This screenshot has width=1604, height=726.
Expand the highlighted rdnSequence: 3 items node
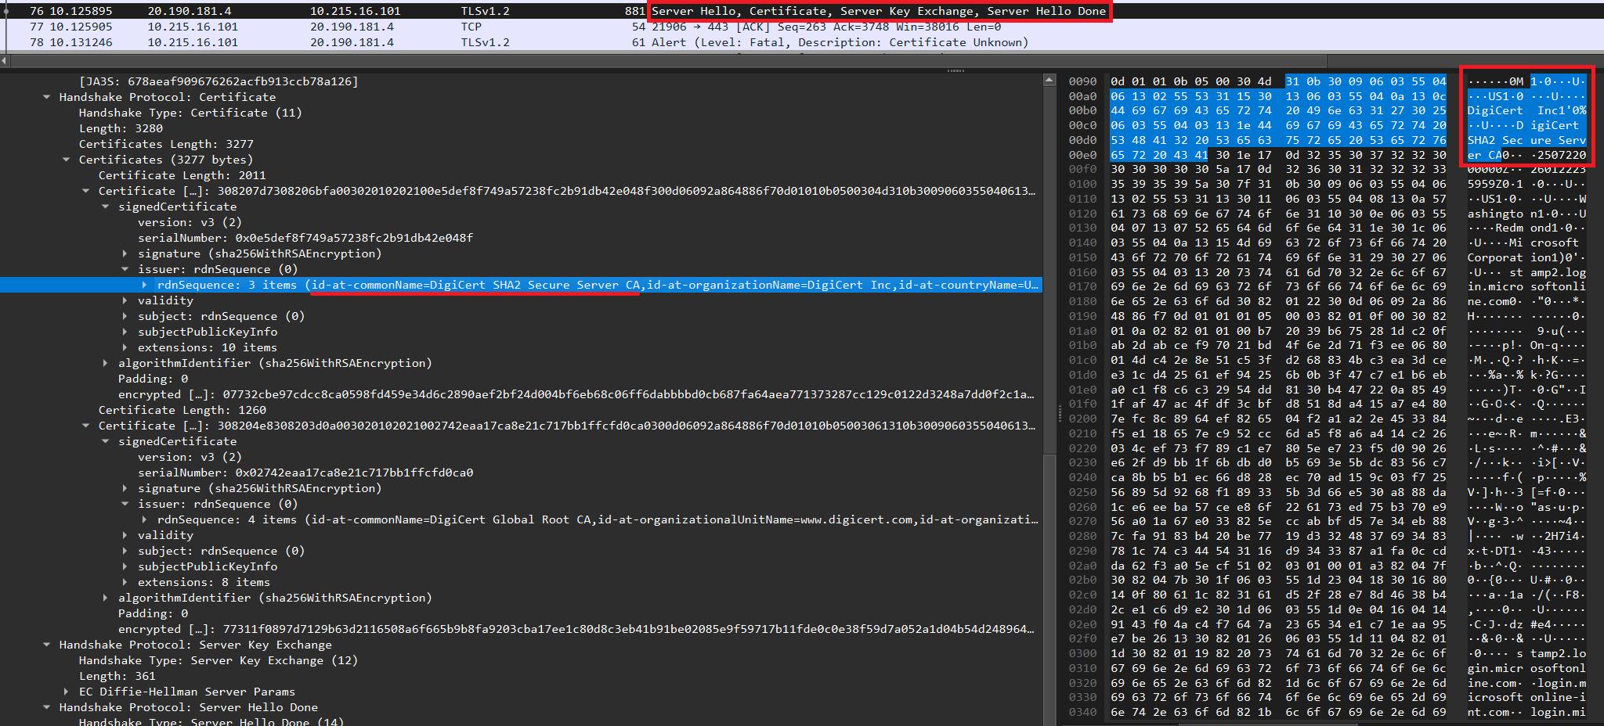(x=146, y=285)
